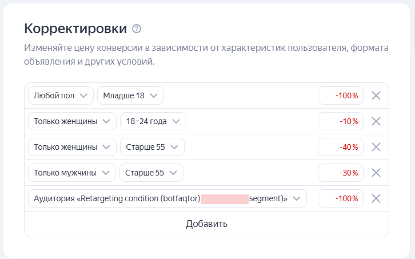Expand the Аудитория Retargeting condition dropdown

(167, 198)
